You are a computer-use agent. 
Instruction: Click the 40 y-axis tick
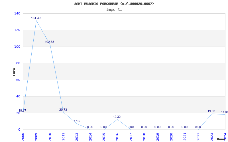(x=18, y=96)
